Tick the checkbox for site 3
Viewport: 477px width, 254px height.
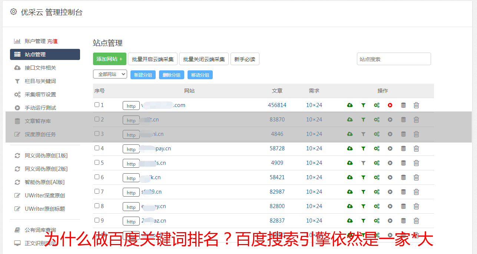click(x=97, y=134)
